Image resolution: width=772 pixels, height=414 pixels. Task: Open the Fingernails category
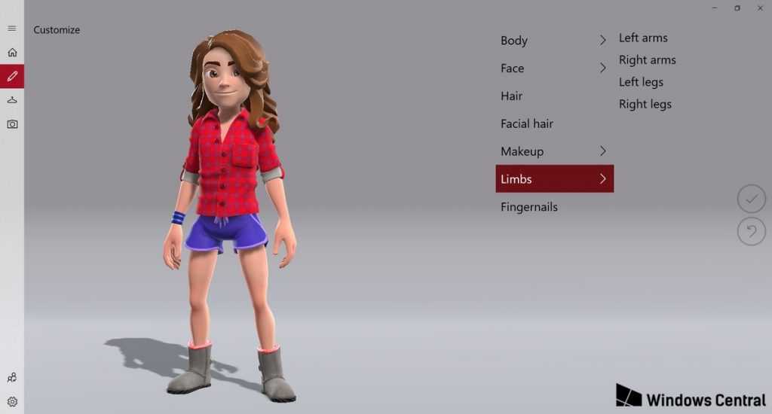coord(529,207)
